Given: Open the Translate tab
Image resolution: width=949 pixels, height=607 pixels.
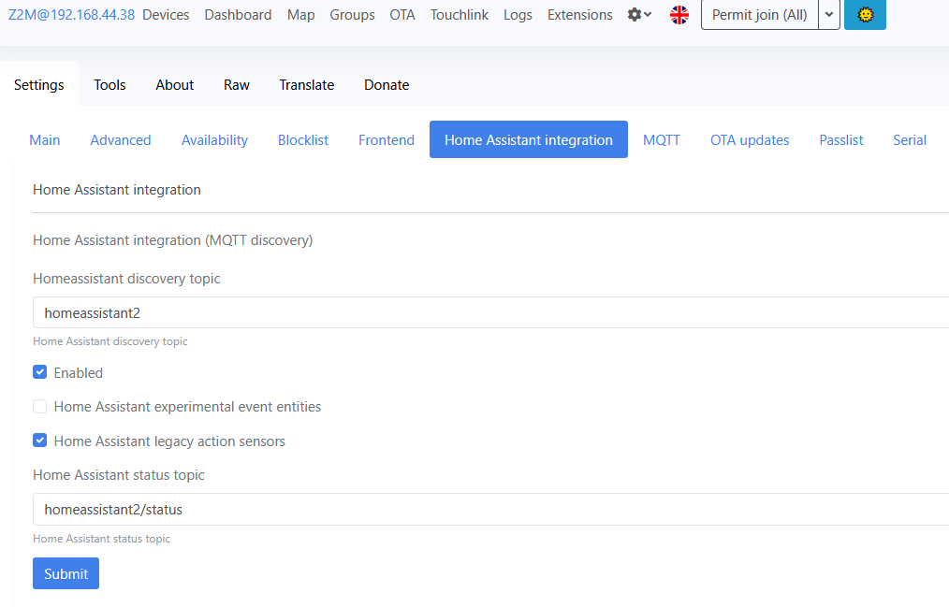Looking at the screenshot, I should [307, 84].
